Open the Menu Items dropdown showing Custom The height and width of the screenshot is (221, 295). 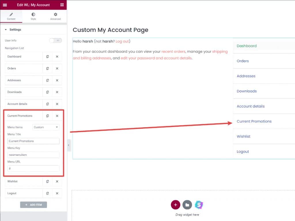click(x=46, y=127)
